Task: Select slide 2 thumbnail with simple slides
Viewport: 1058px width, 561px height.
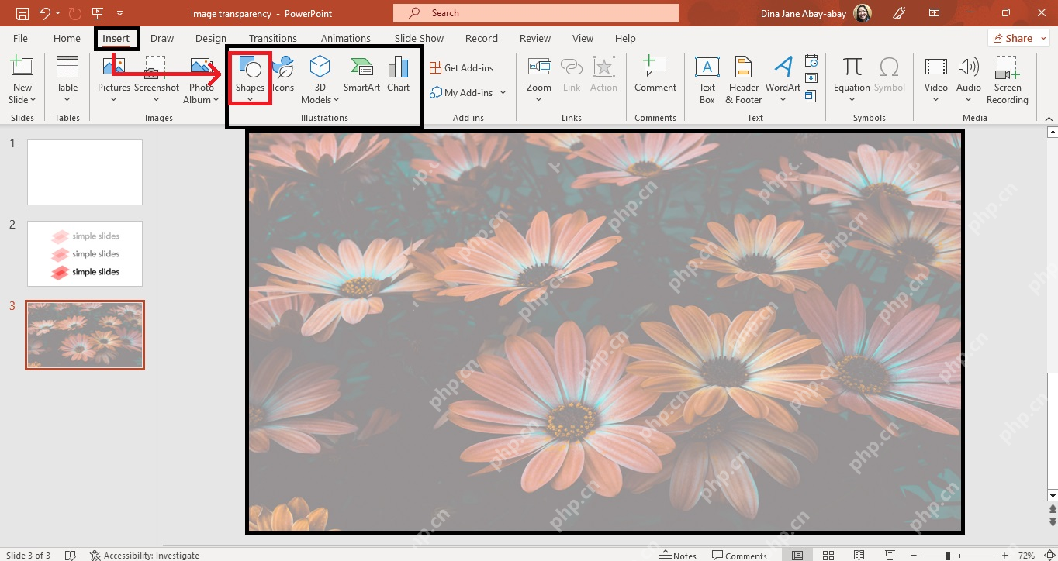Action: (x=85, y=253)
